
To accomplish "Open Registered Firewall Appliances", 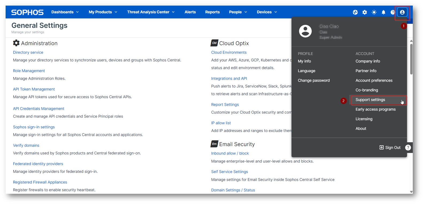I will pyautogui.click(x=40, y=182).
